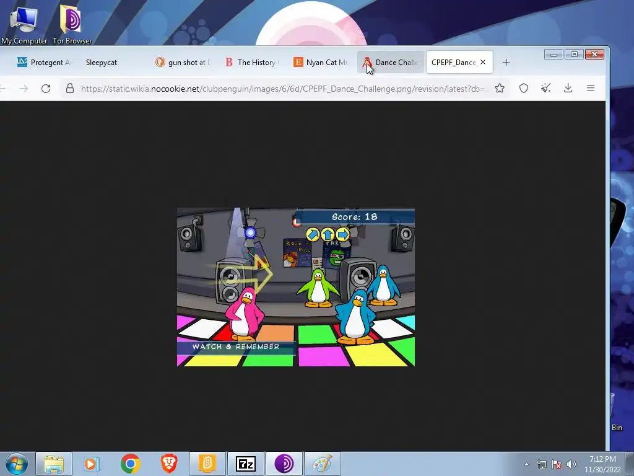
Task: Click the New Identity broom icon
Action: (x=546, y=88)
